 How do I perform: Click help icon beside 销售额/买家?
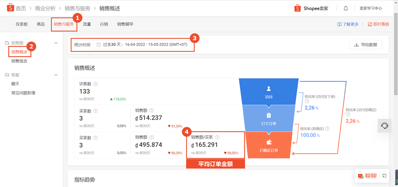click(x=217, y=137)
